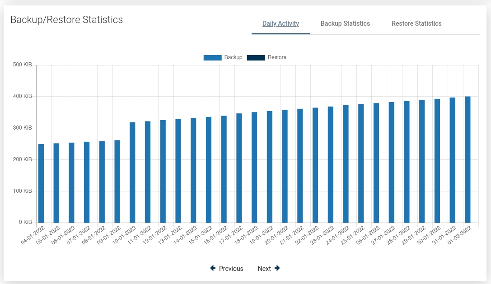Click the Backup/Restore Statistics heading
Viewport: 491px width, 284px height.
pyautogui.click(x=67, y=20)
